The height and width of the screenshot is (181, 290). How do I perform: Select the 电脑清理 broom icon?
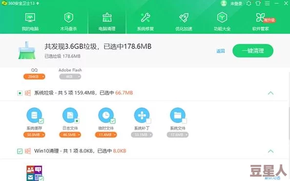click(x=107, y=18)
